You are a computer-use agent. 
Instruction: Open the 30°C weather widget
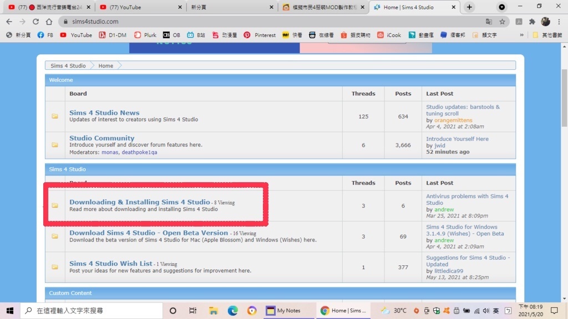[393, 311]
